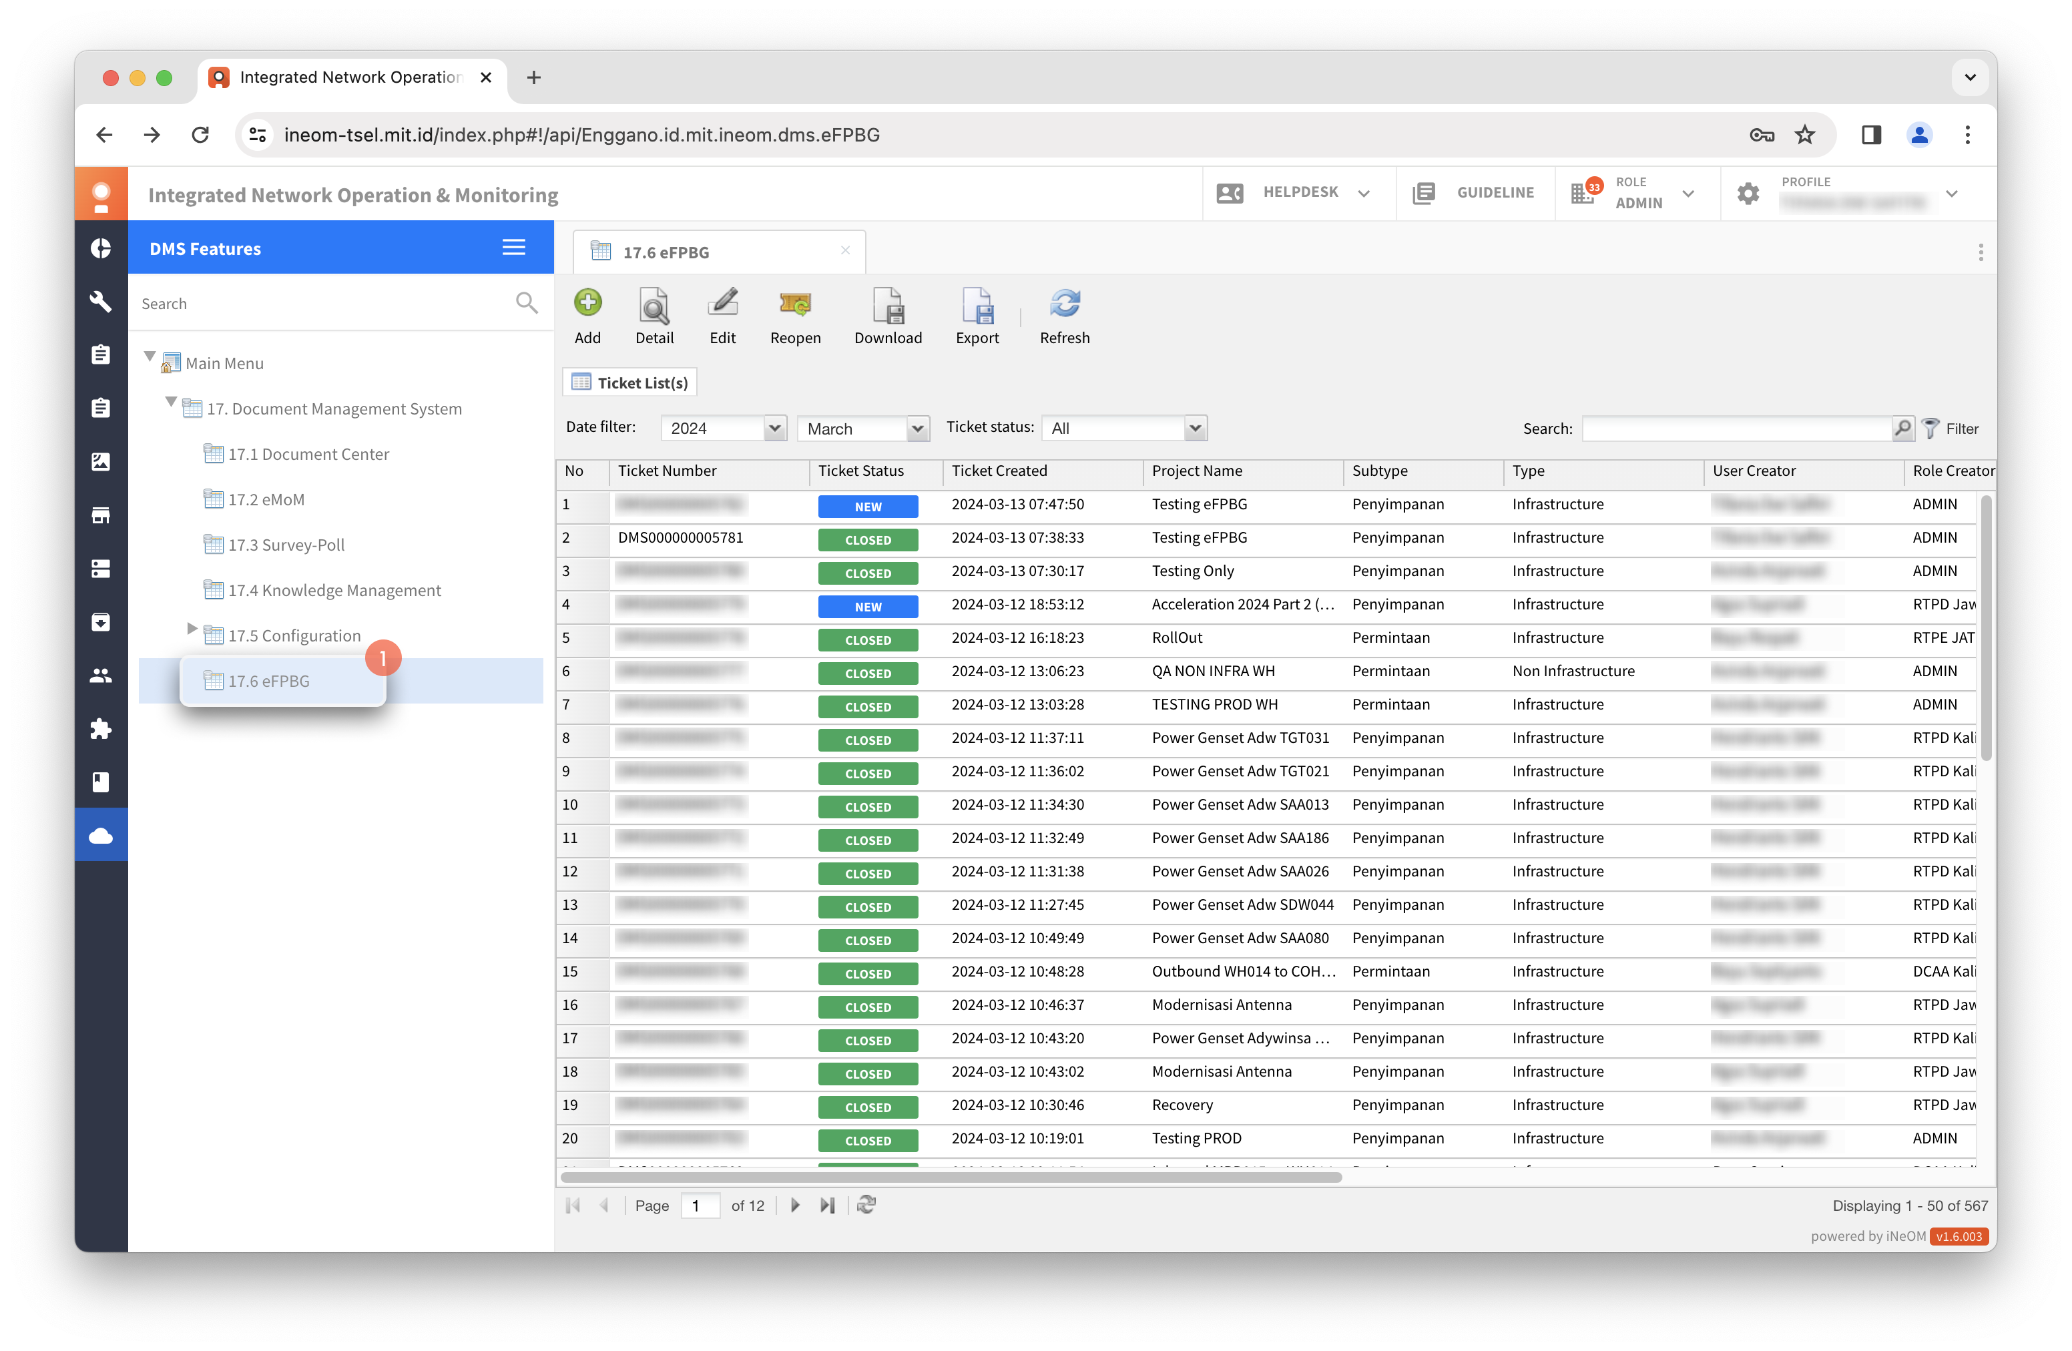Screen dimensions: 2072x1351
Task: Open 17.4 Knowledge Management menu item
Action: tap(334, 589)
